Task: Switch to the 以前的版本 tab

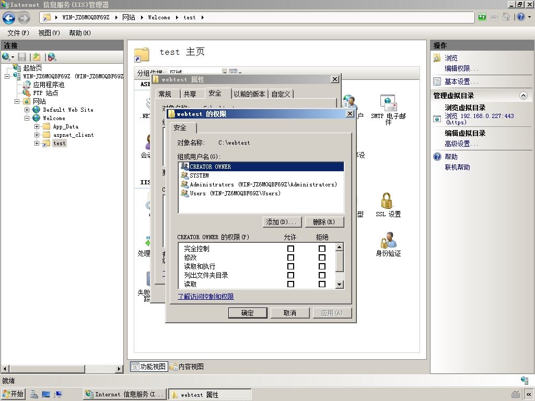Action: click(249, 94)
